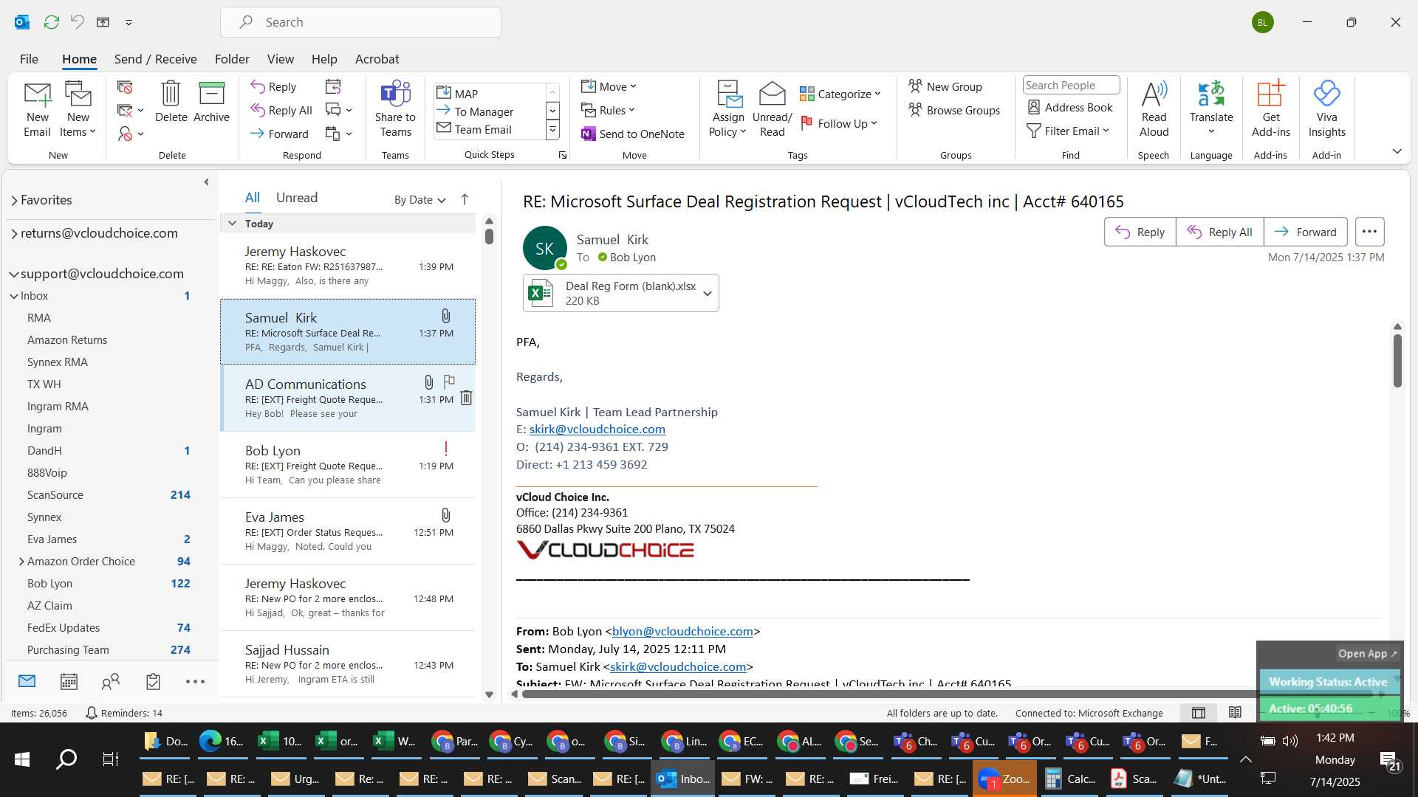Open Get Add-ins

pos(1271,109)
